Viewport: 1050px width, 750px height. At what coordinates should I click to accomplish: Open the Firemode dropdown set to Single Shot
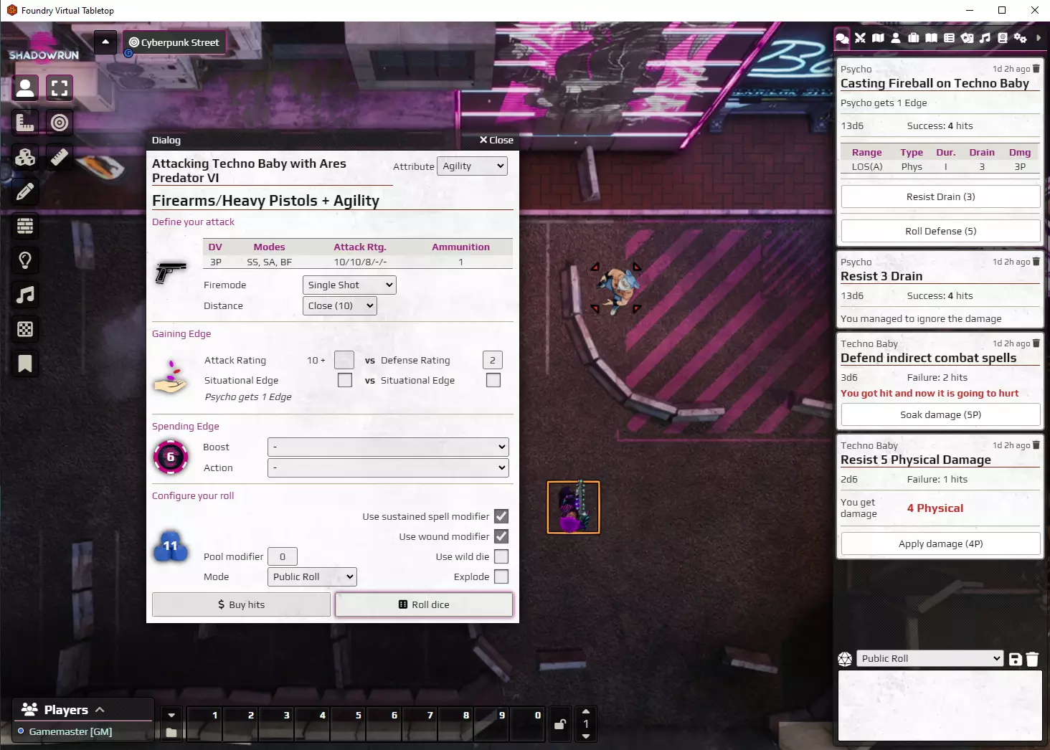click(349, 285)
